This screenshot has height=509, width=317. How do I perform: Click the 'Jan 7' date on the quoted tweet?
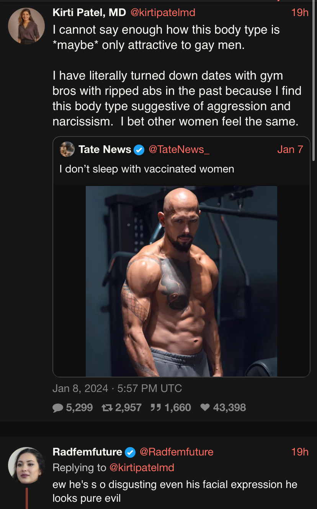pyautogui.click(x=290, y=150)
